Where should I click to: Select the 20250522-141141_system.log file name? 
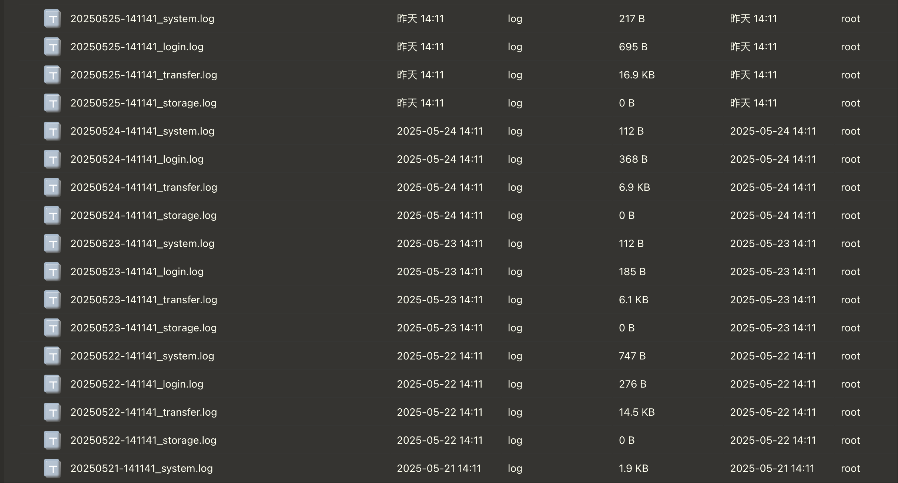tap(143, 356)
